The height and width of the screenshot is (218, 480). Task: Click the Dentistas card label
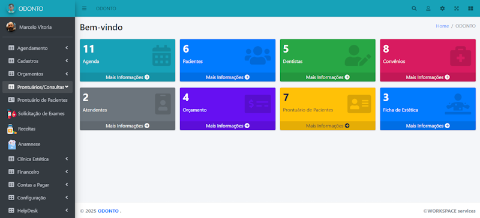pos(293,62)
